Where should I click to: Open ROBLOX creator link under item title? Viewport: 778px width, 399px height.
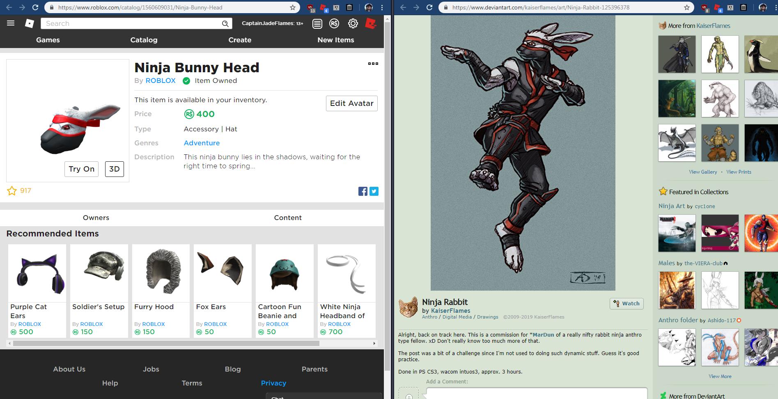(161, 81)
